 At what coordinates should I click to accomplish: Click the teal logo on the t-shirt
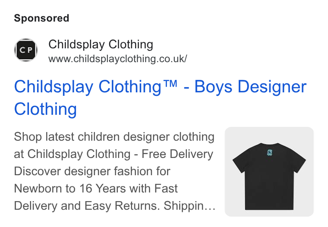coord(270,153)
